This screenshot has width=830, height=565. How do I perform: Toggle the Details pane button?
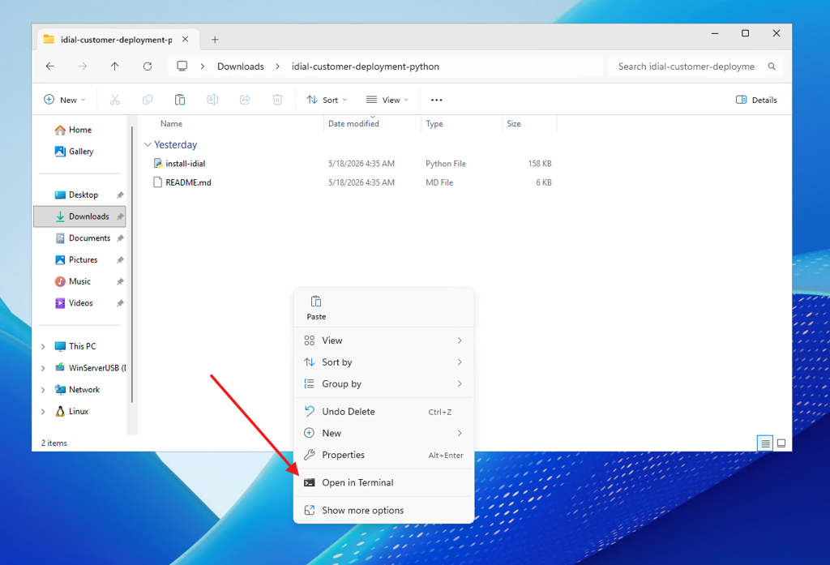point(756,100)
